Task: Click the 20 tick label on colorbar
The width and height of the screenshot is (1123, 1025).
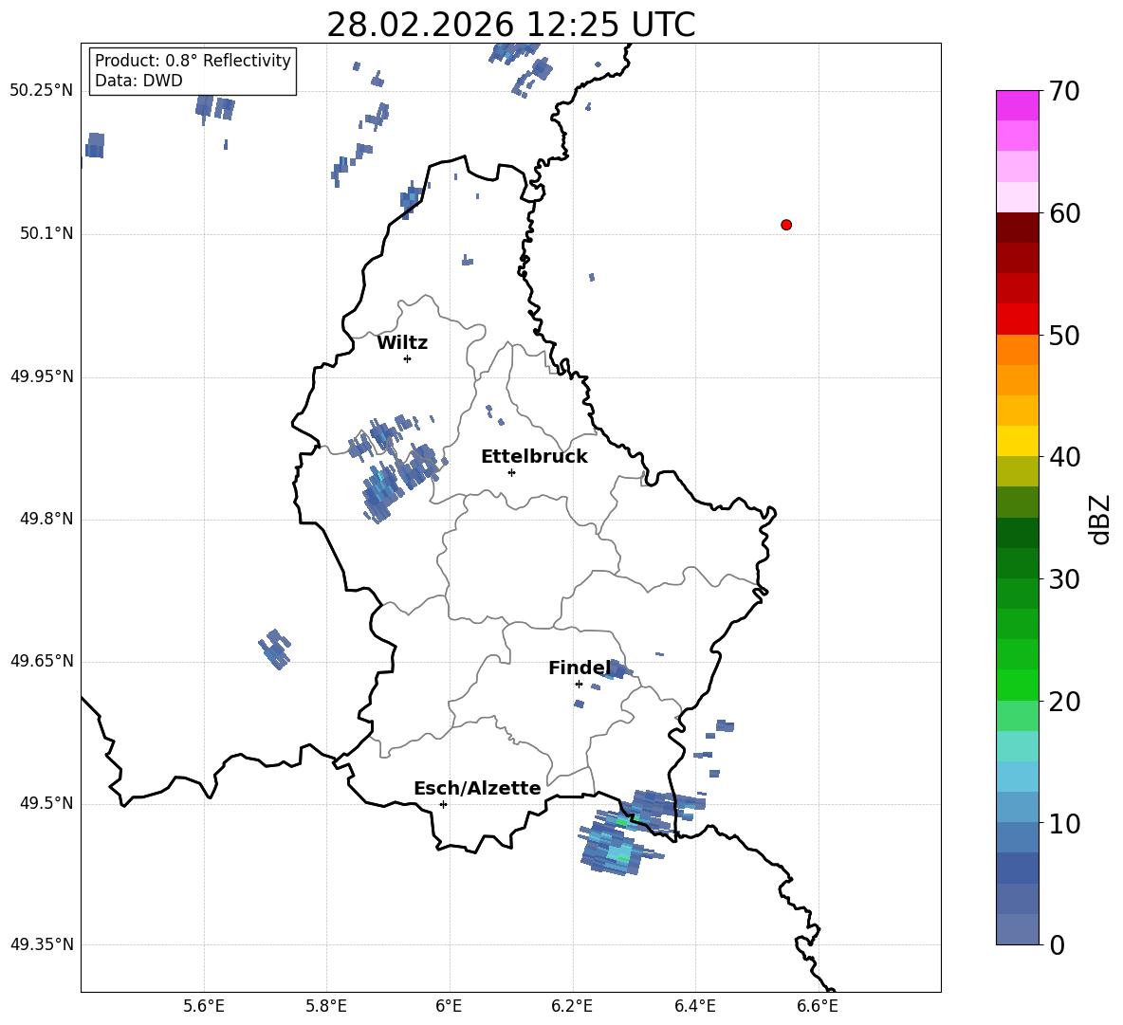Action: tap(1064, 701)
